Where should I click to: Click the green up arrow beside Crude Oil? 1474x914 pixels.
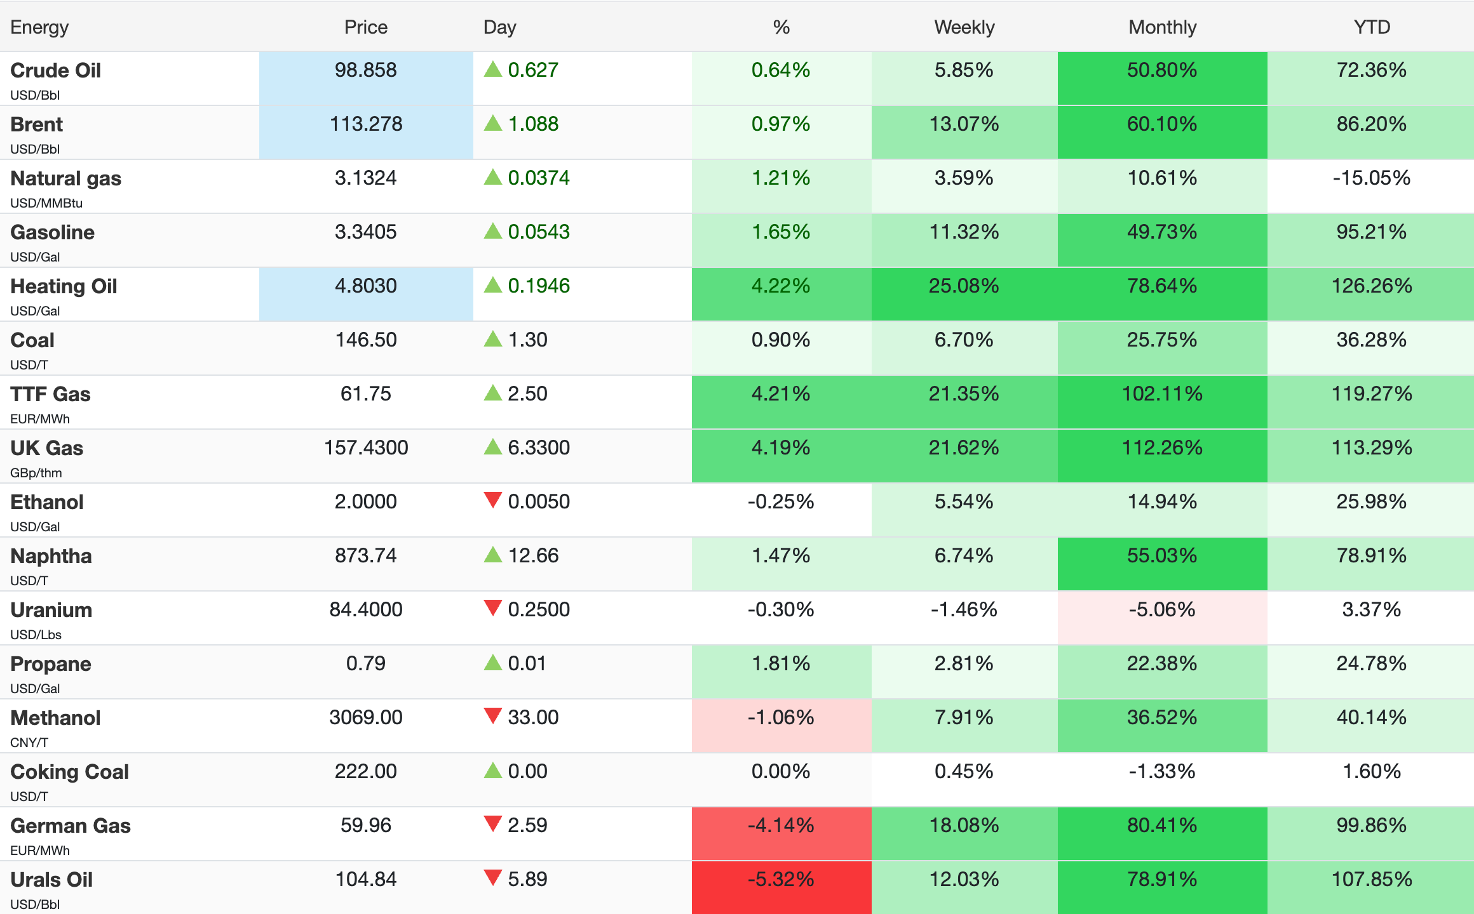[x=493, y=69]
